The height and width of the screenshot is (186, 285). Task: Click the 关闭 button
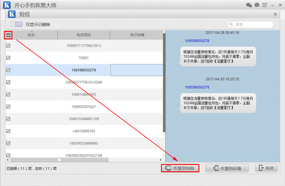(x=266, y=168)
